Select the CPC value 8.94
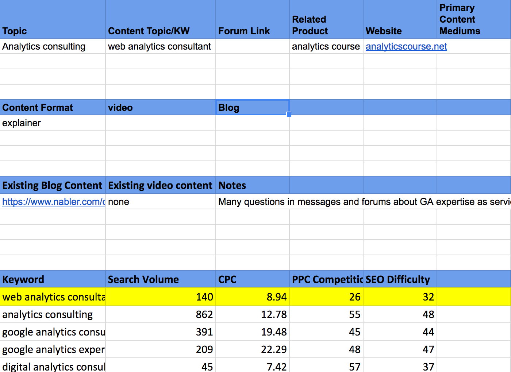 [x=253, y=297]
